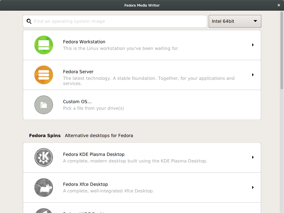Close the Fedora Media Writer window
Viewport: 284px width, 213px height.
[279, 5]
